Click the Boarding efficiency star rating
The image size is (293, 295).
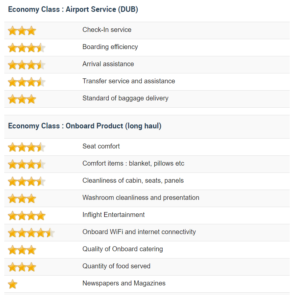[x=26, y=48]
